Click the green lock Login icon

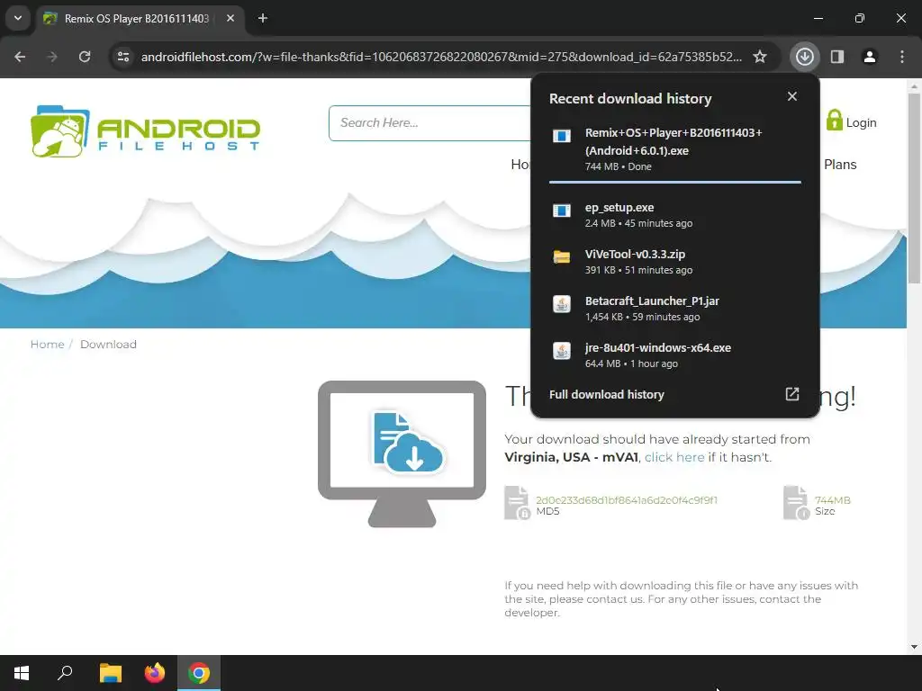(834, 121)
